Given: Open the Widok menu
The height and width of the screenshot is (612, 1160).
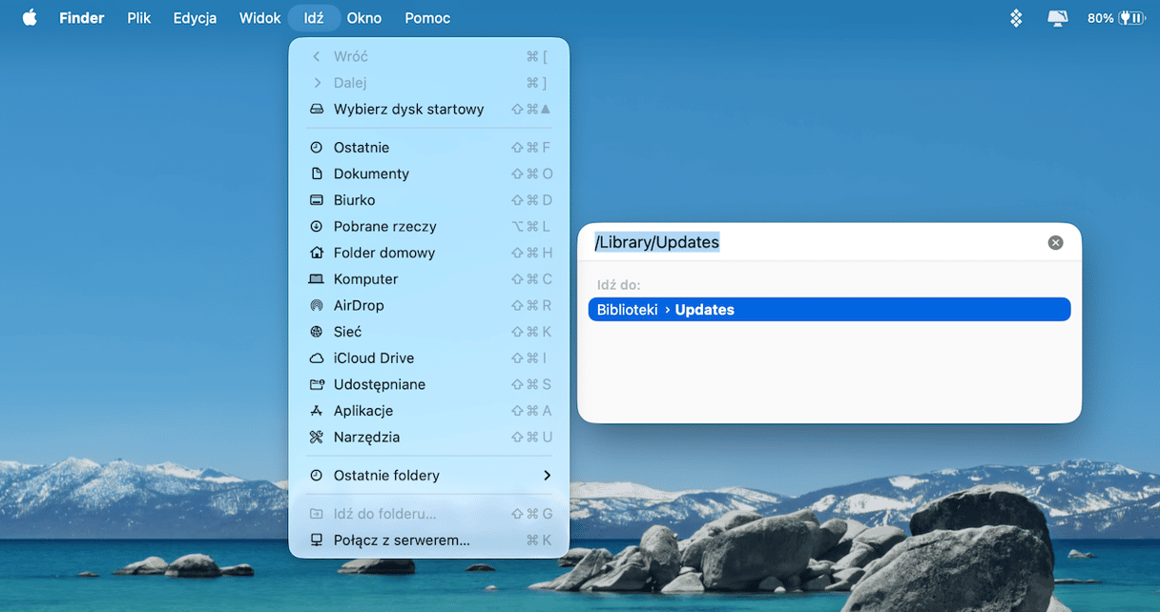Looking at the screenshot, I should [259, 18].
